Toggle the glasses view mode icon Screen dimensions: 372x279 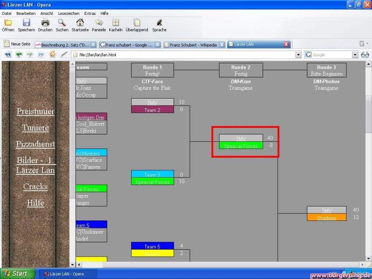365,54
